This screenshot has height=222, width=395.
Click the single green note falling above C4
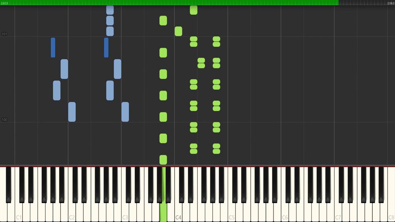[x=178, y=31]
